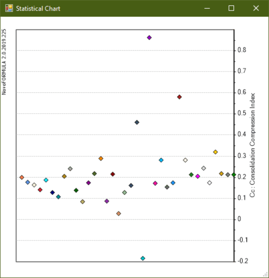Select the pale green point near 0.13
Screen dimensions: 269x278
pyautogui.click(x=124, y=192)
